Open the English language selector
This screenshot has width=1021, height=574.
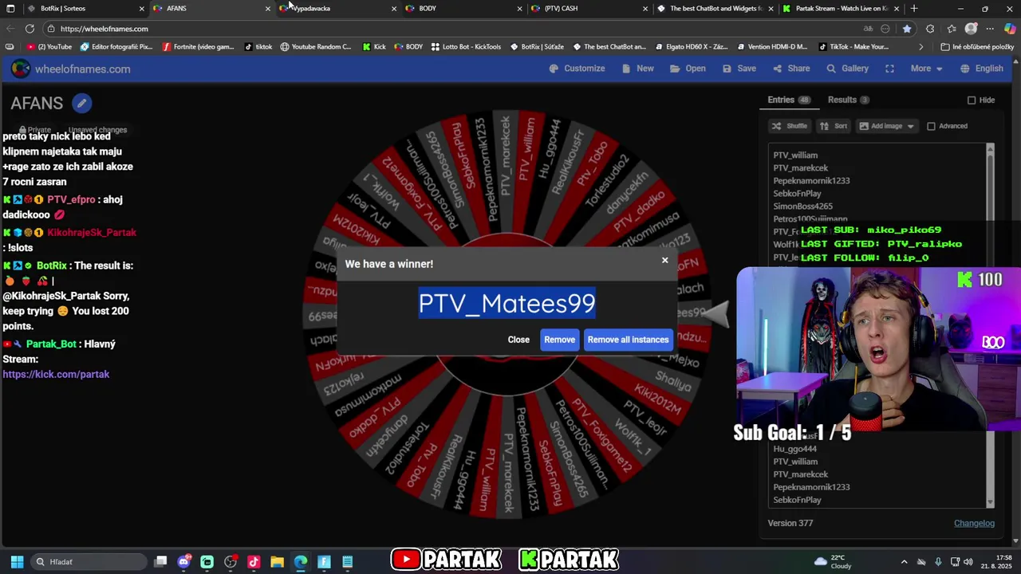(982, 69)
